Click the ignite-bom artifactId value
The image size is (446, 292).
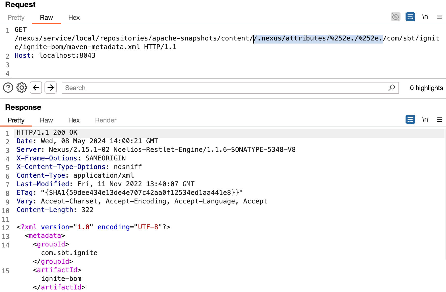tap(61, 279)
